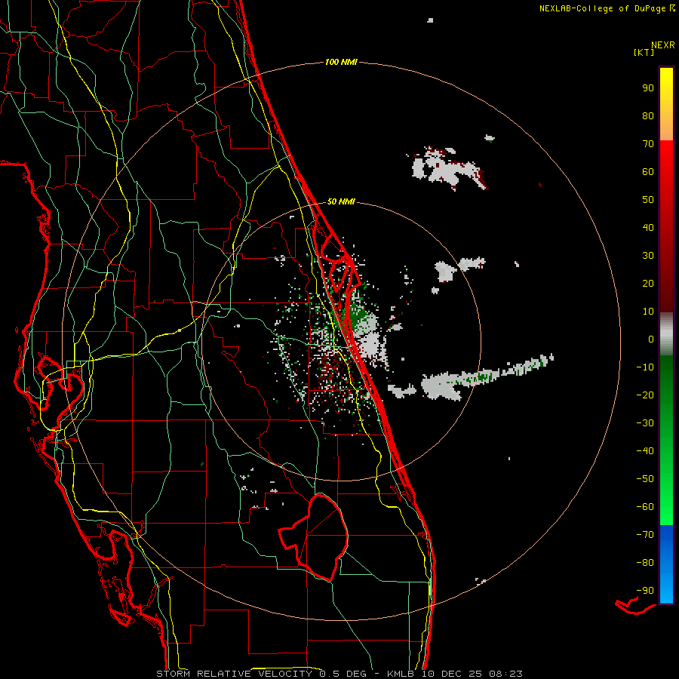Click the 80 value on velocity scale
Image resolution: width=679 pixels, height=679 pixels.
648,115
